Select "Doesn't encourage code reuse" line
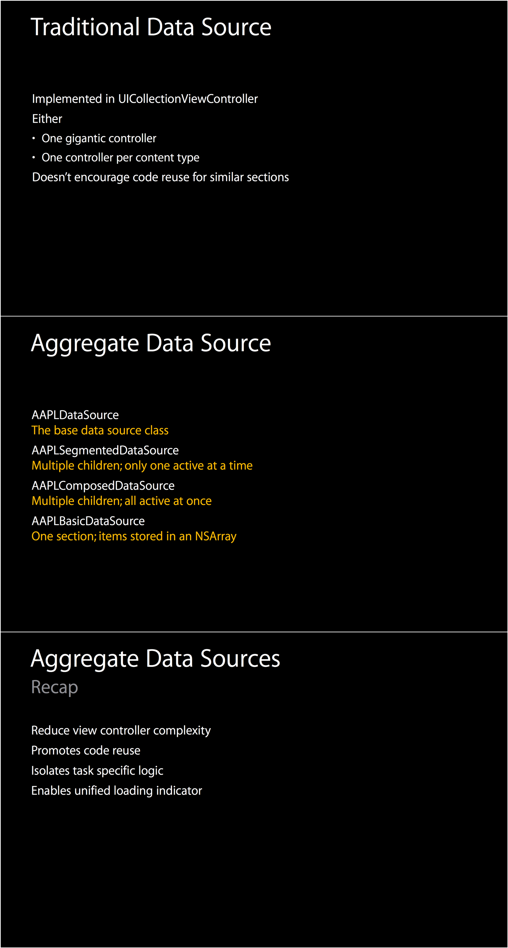Viewport: 508px width, 948px height. pyautogui.click(x=160, y=177)
